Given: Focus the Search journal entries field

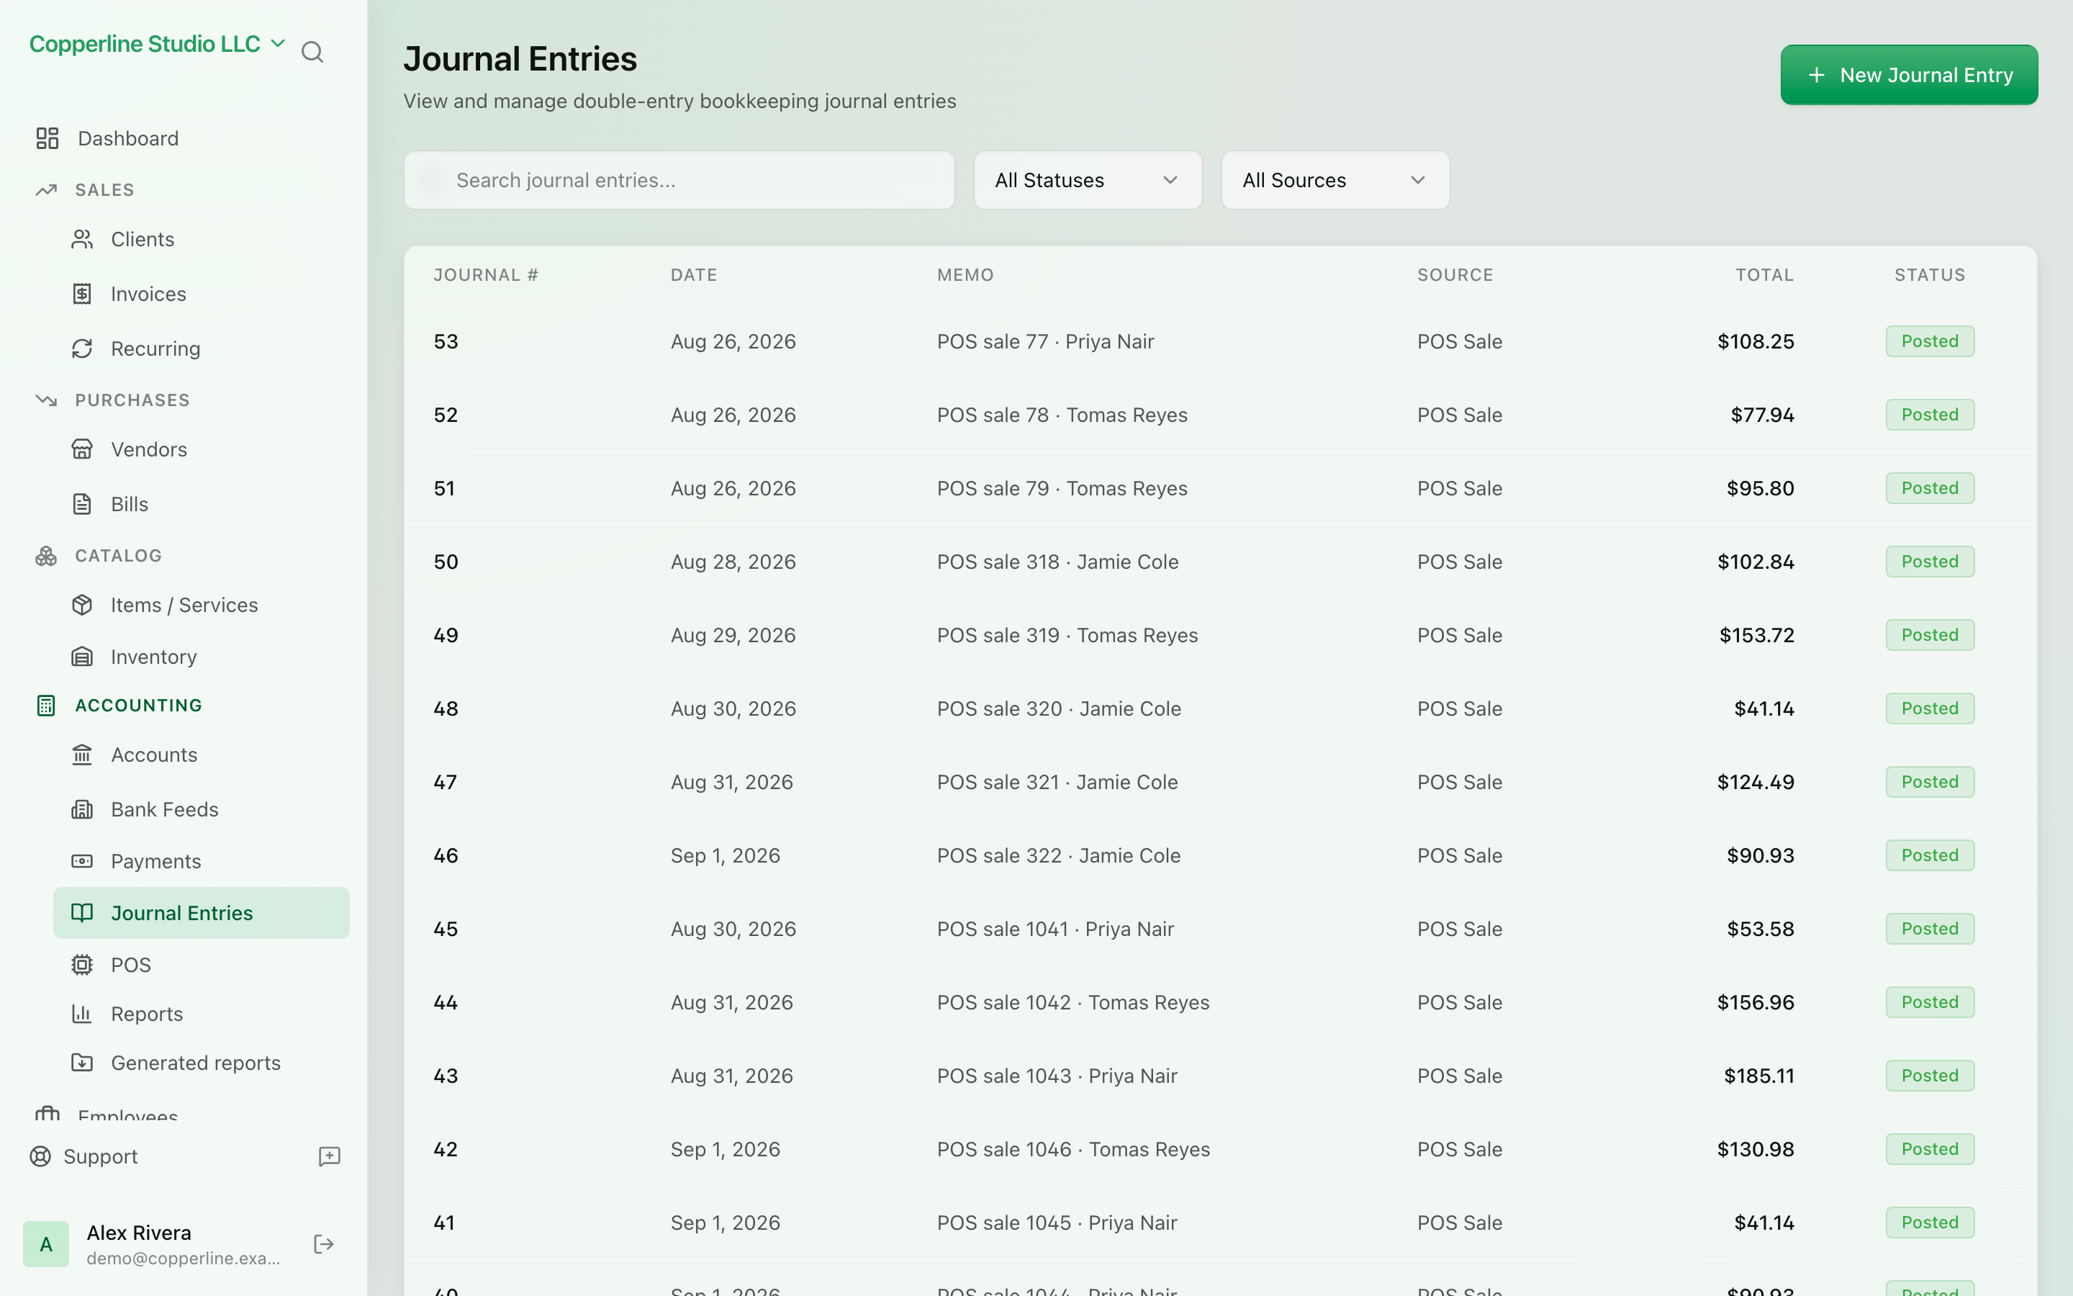Looking at the screenshot, I should tap(679, 180).
